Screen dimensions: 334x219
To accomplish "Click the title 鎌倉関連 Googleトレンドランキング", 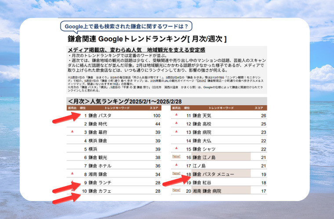I will tap(147, 39).
